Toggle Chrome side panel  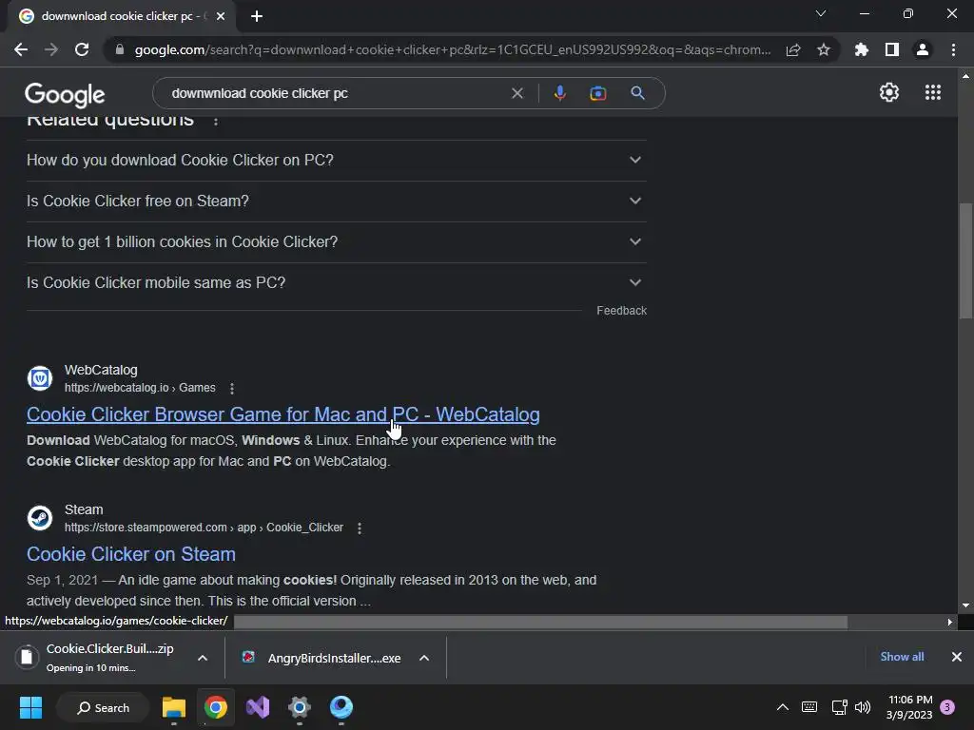tap(891, 49)
